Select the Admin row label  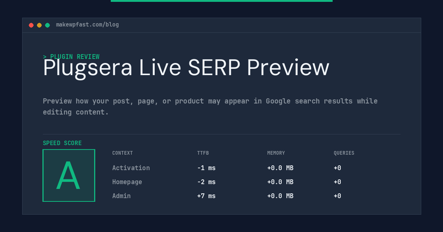pos(121,196)
